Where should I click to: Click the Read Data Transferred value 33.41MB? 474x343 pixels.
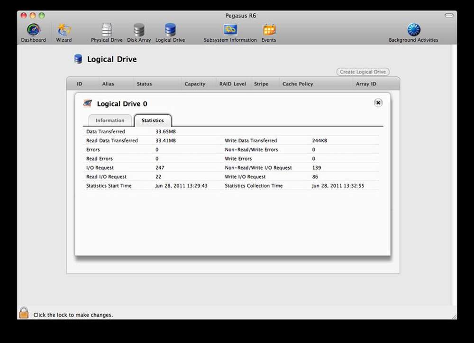pos(165,140)
